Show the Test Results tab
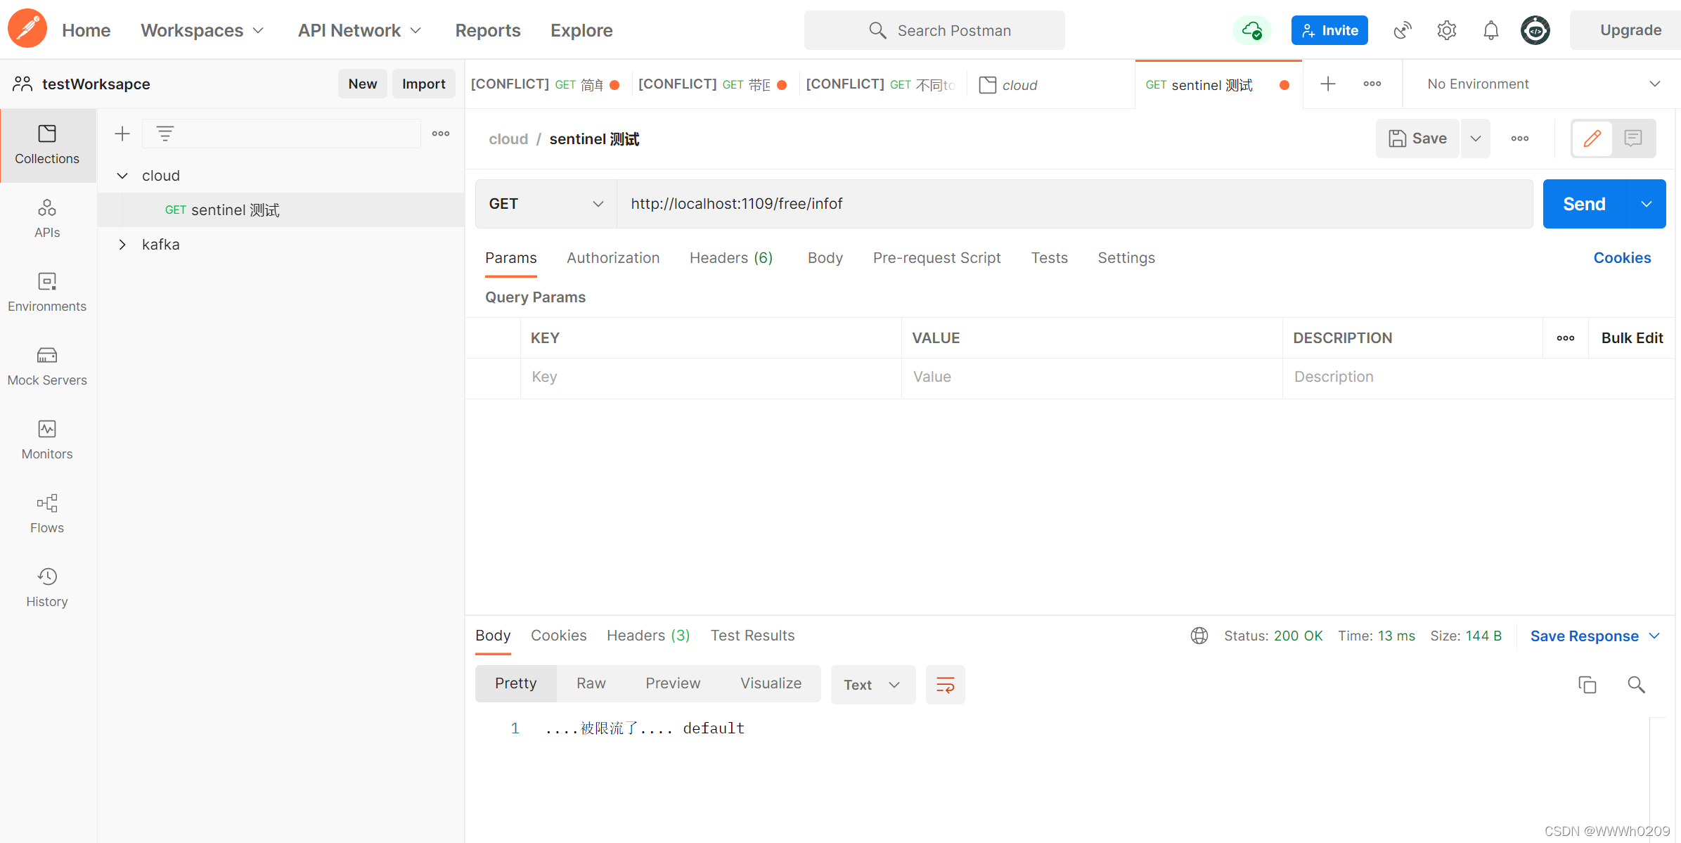Screen dimensions: 1681x843 752,636
